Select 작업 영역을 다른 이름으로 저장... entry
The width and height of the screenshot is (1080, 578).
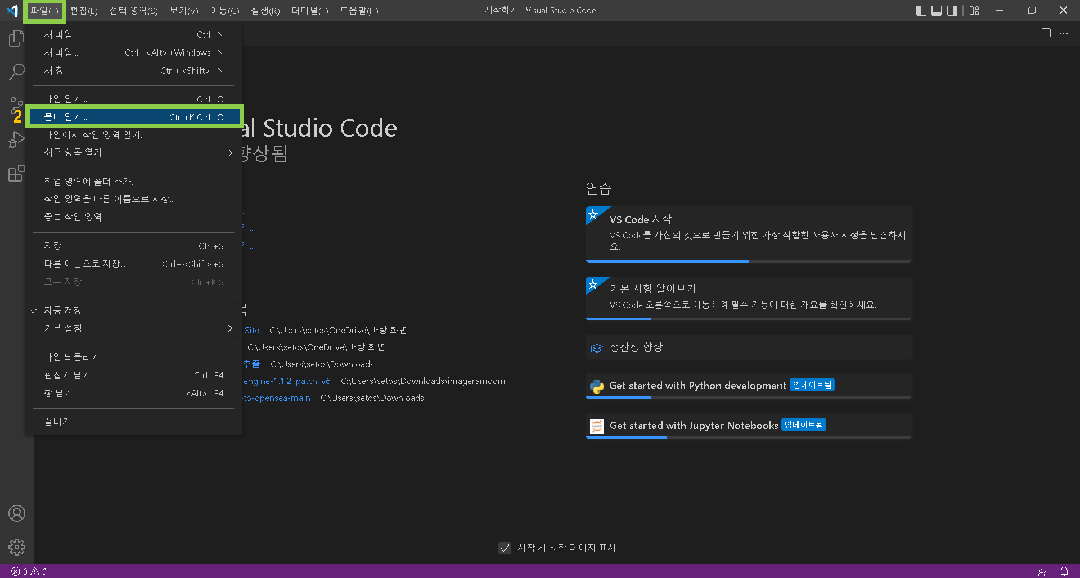[x=133, y=199]
